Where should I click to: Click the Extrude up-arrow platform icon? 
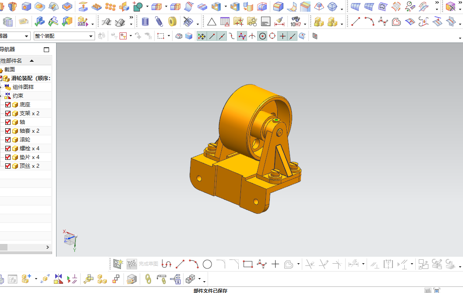click(83, 7)
